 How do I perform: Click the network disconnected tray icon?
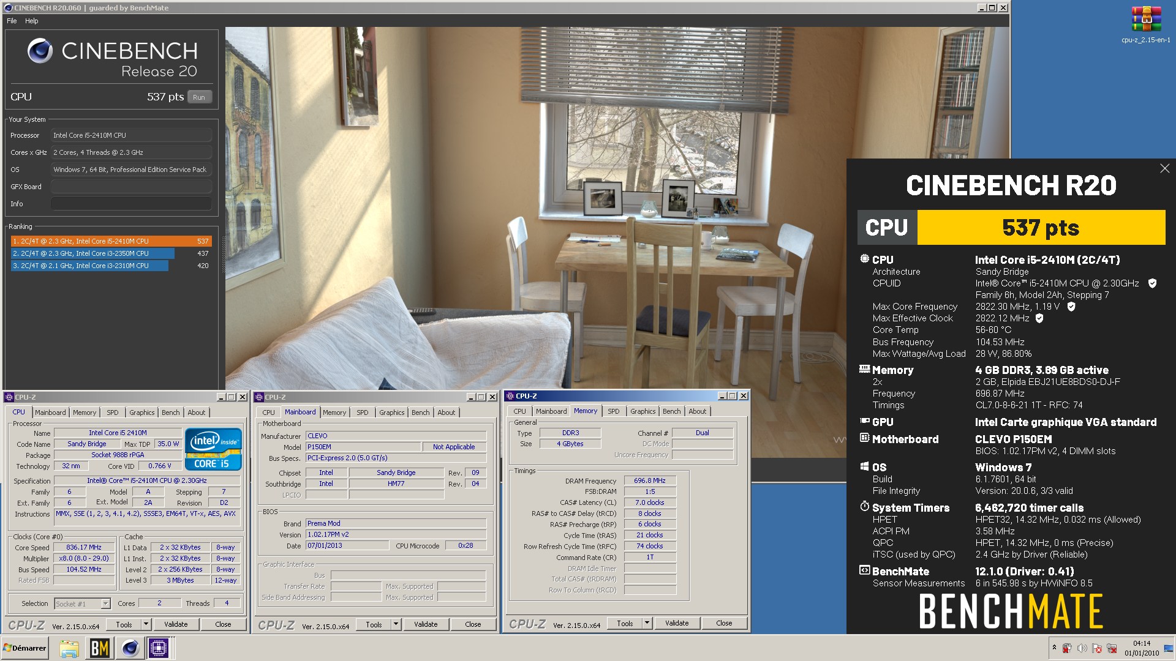(1111, 648)
